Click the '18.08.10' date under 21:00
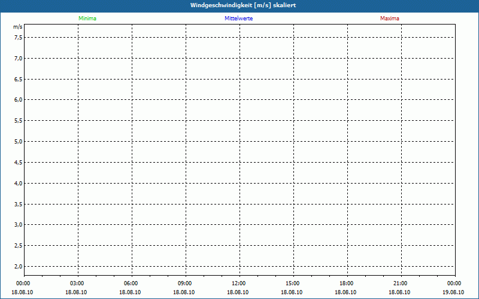The width and height of the screenshot is (479, 299). pyautogui.click(x=399, y=292)
